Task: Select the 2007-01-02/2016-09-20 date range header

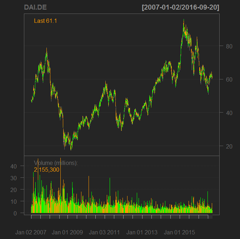Action: click(180, 7)
